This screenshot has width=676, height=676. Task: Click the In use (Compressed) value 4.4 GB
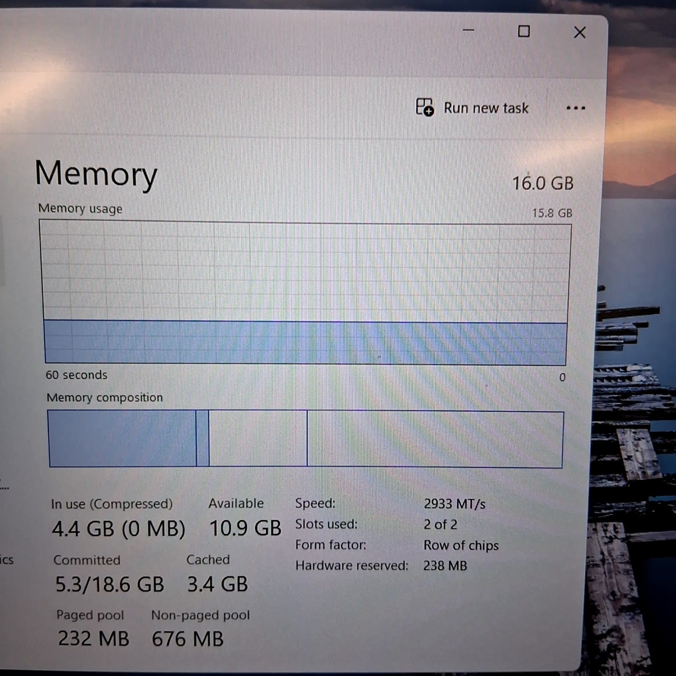pyautogui.click(x=119, y=527)
